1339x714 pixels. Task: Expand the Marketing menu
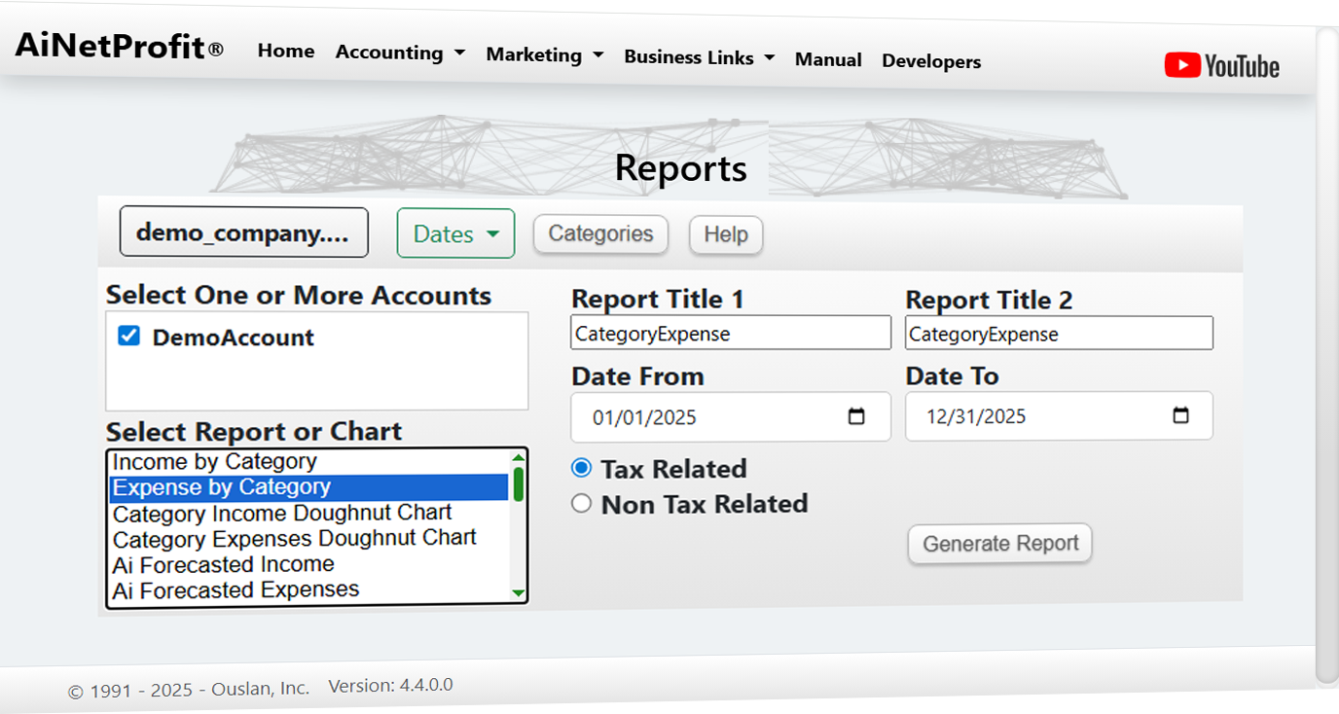click(545, 55)
